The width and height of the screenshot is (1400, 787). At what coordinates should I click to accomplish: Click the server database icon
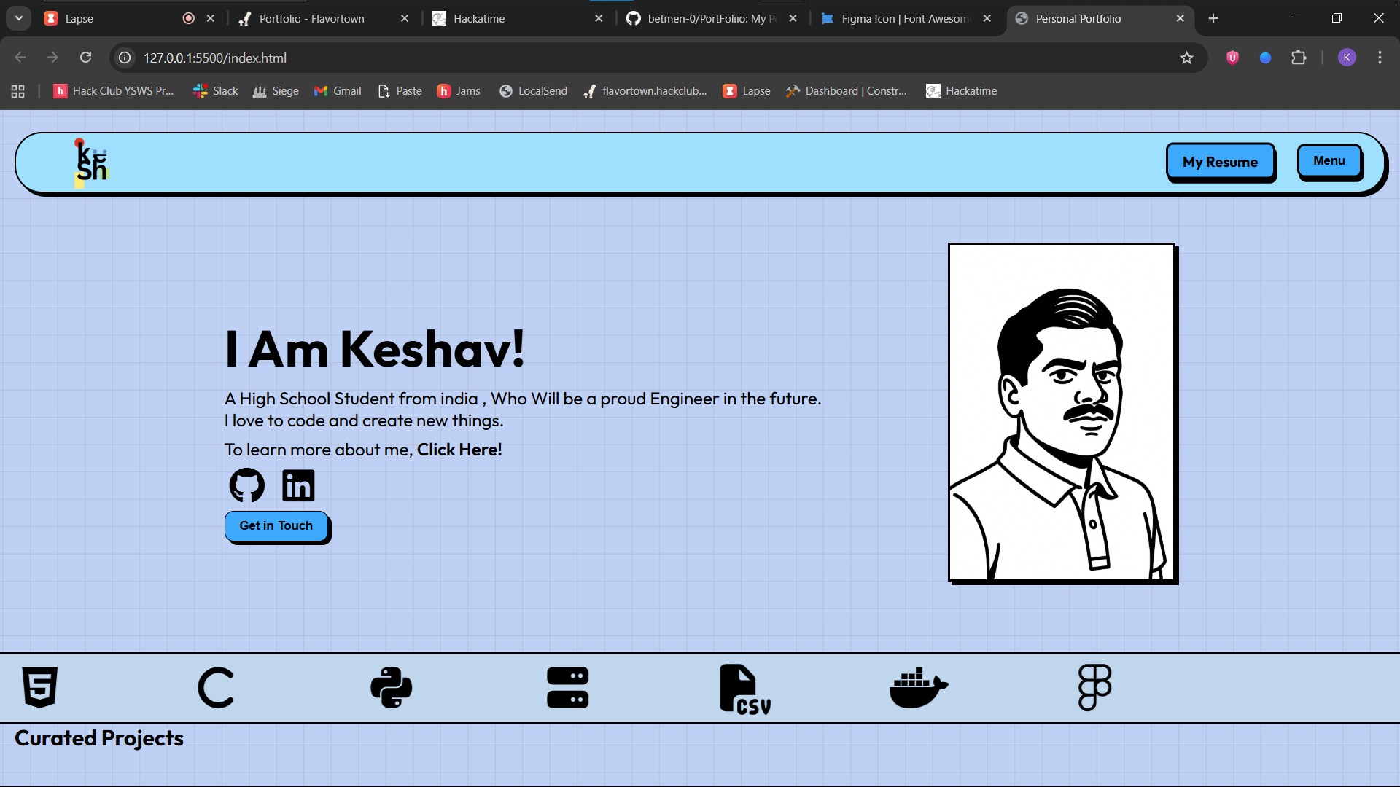(567, 687)
